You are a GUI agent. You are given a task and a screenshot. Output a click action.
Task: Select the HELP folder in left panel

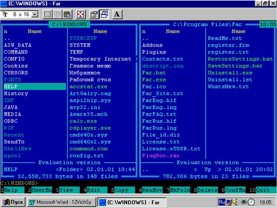(35, 87)
